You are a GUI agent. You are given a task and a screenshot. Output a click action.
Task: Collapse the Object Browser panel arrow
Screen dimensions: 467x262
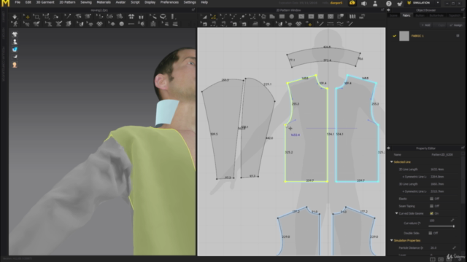click(x=389, y=10)
